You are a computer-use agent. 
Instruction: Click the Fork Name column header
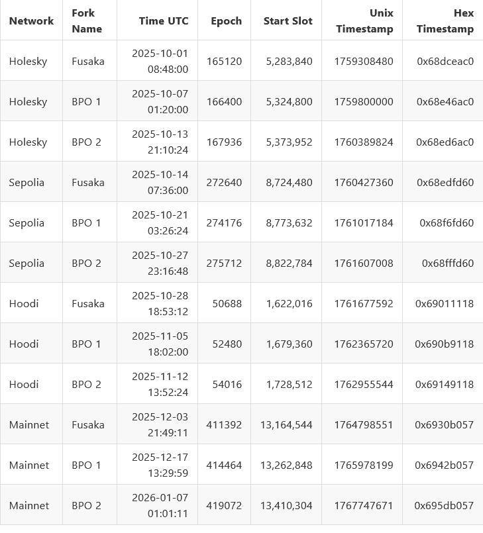click(x=87, y=21)
